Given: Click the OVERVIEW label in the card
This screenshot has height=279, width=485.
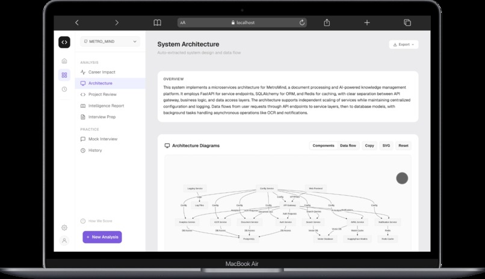Looking at the screenshot, I should [x=173, y=79].
